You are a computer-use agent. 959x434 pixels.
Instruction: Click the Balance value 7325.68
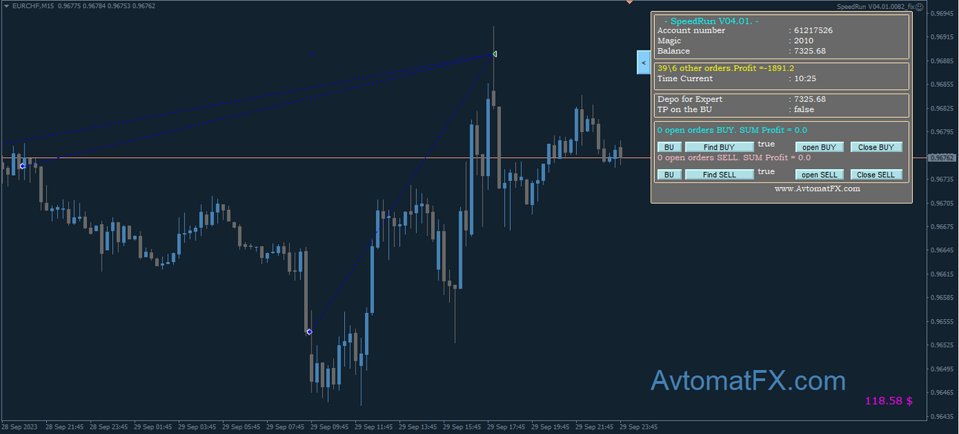[x=810, y=51]
